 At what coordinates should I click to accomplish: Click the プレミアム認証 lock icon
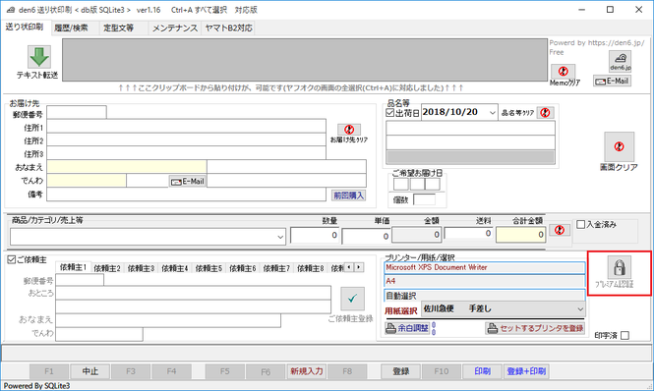619,267
